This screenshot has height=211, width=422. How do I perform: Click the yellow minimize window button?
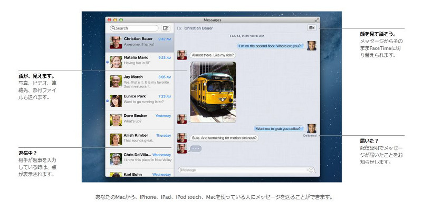click(x=115, y=20)
